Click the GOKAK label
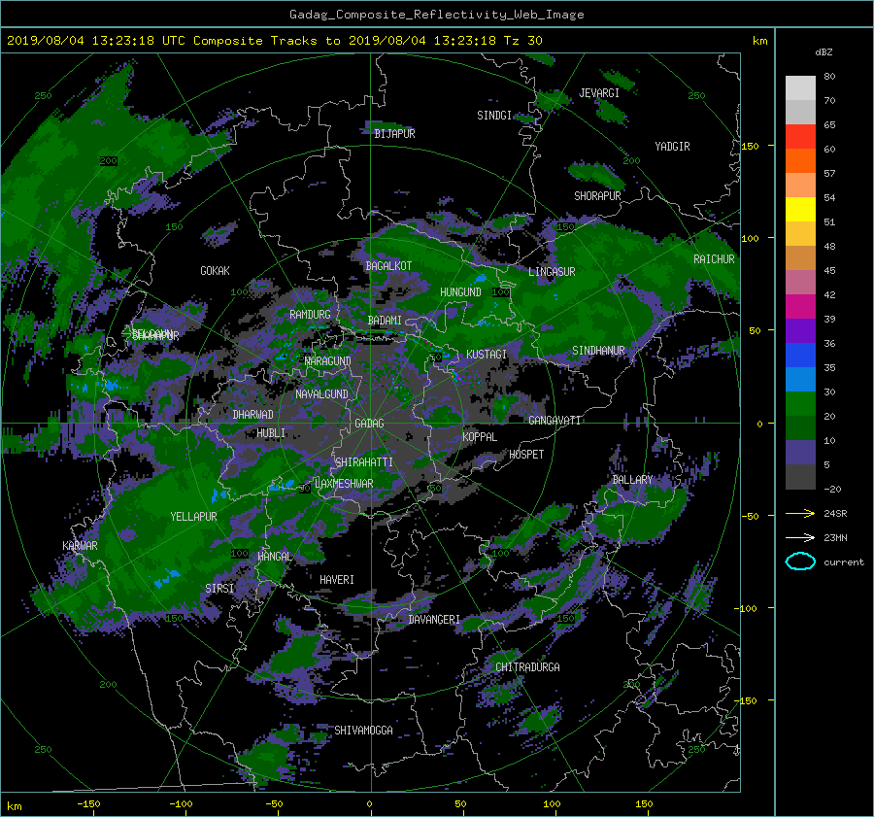The height and width of the screenshot is (817, 874). [215, 270]
